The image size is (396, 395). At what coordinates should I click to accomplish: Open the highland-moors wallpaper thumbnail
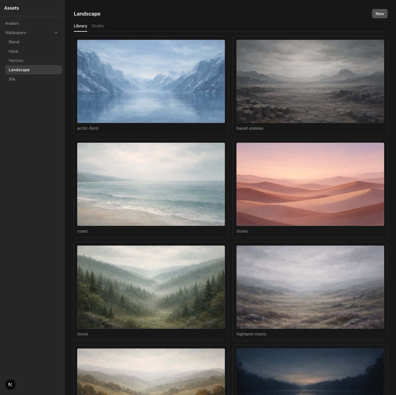[310, 287]
